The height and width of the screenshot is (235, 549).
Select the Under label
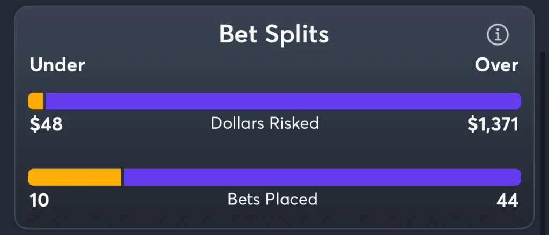[57, 65]
